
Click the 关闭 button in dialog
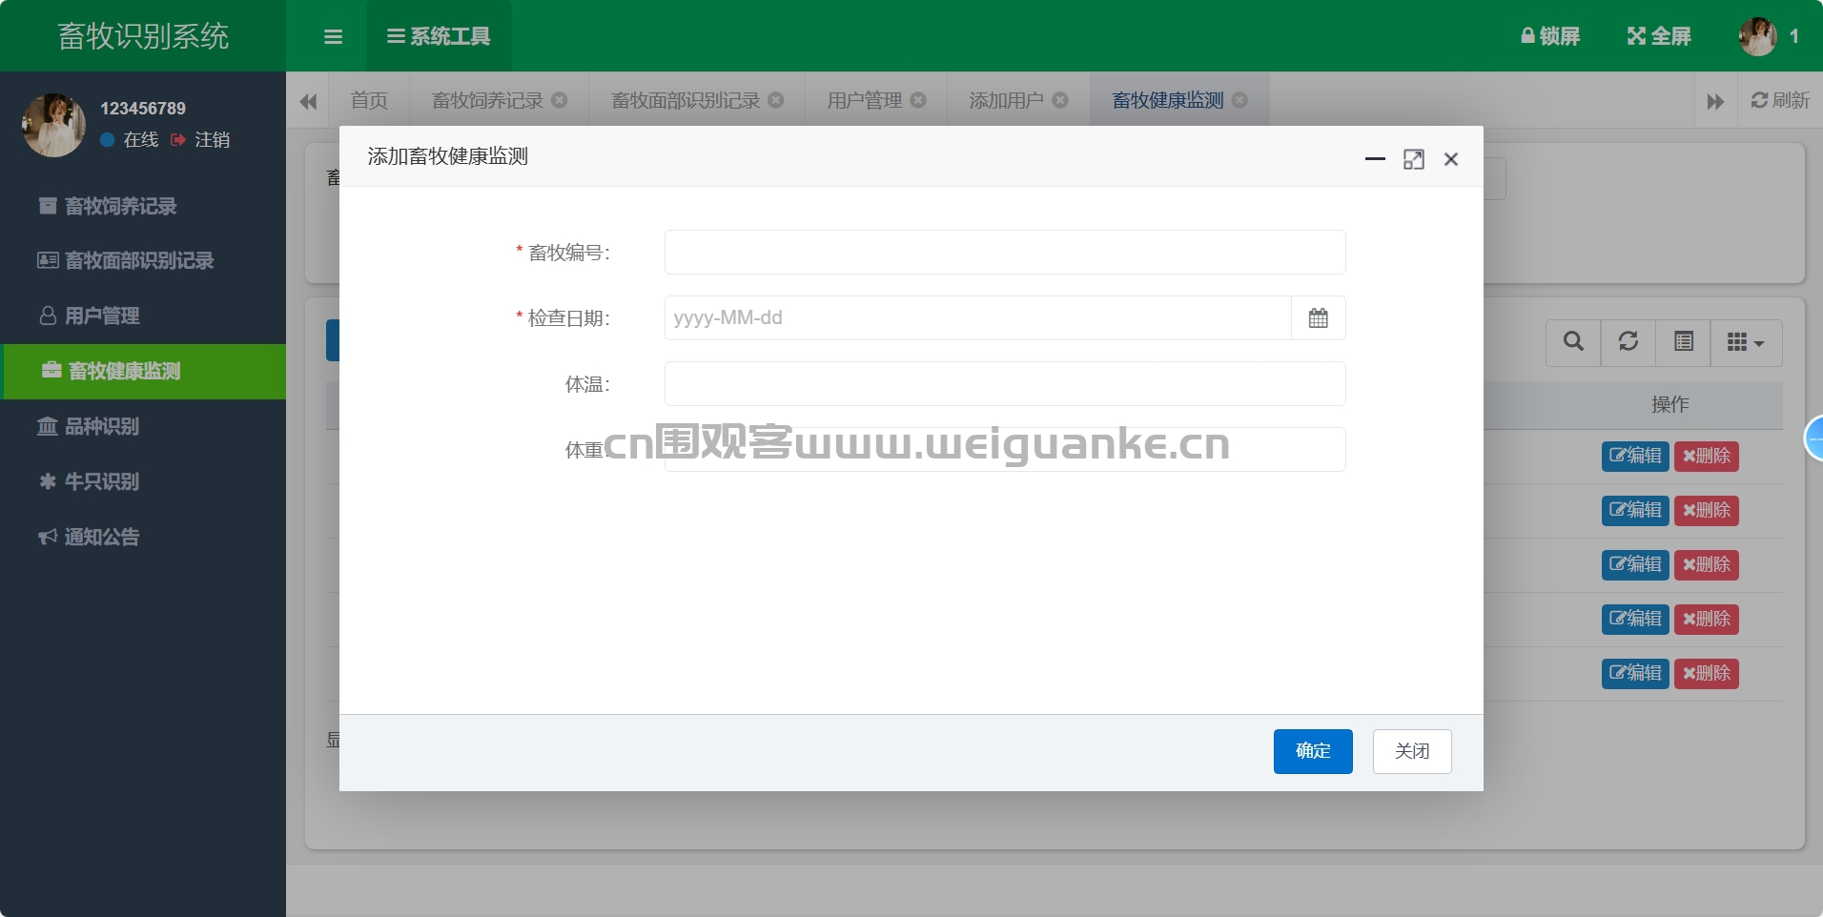click(1412, 751)
